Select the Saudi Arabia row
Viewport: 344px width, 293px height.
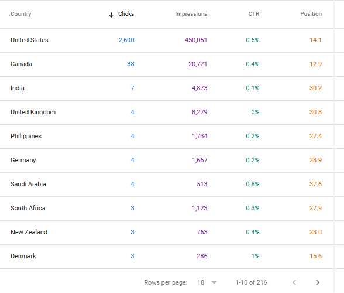[167, 184]
